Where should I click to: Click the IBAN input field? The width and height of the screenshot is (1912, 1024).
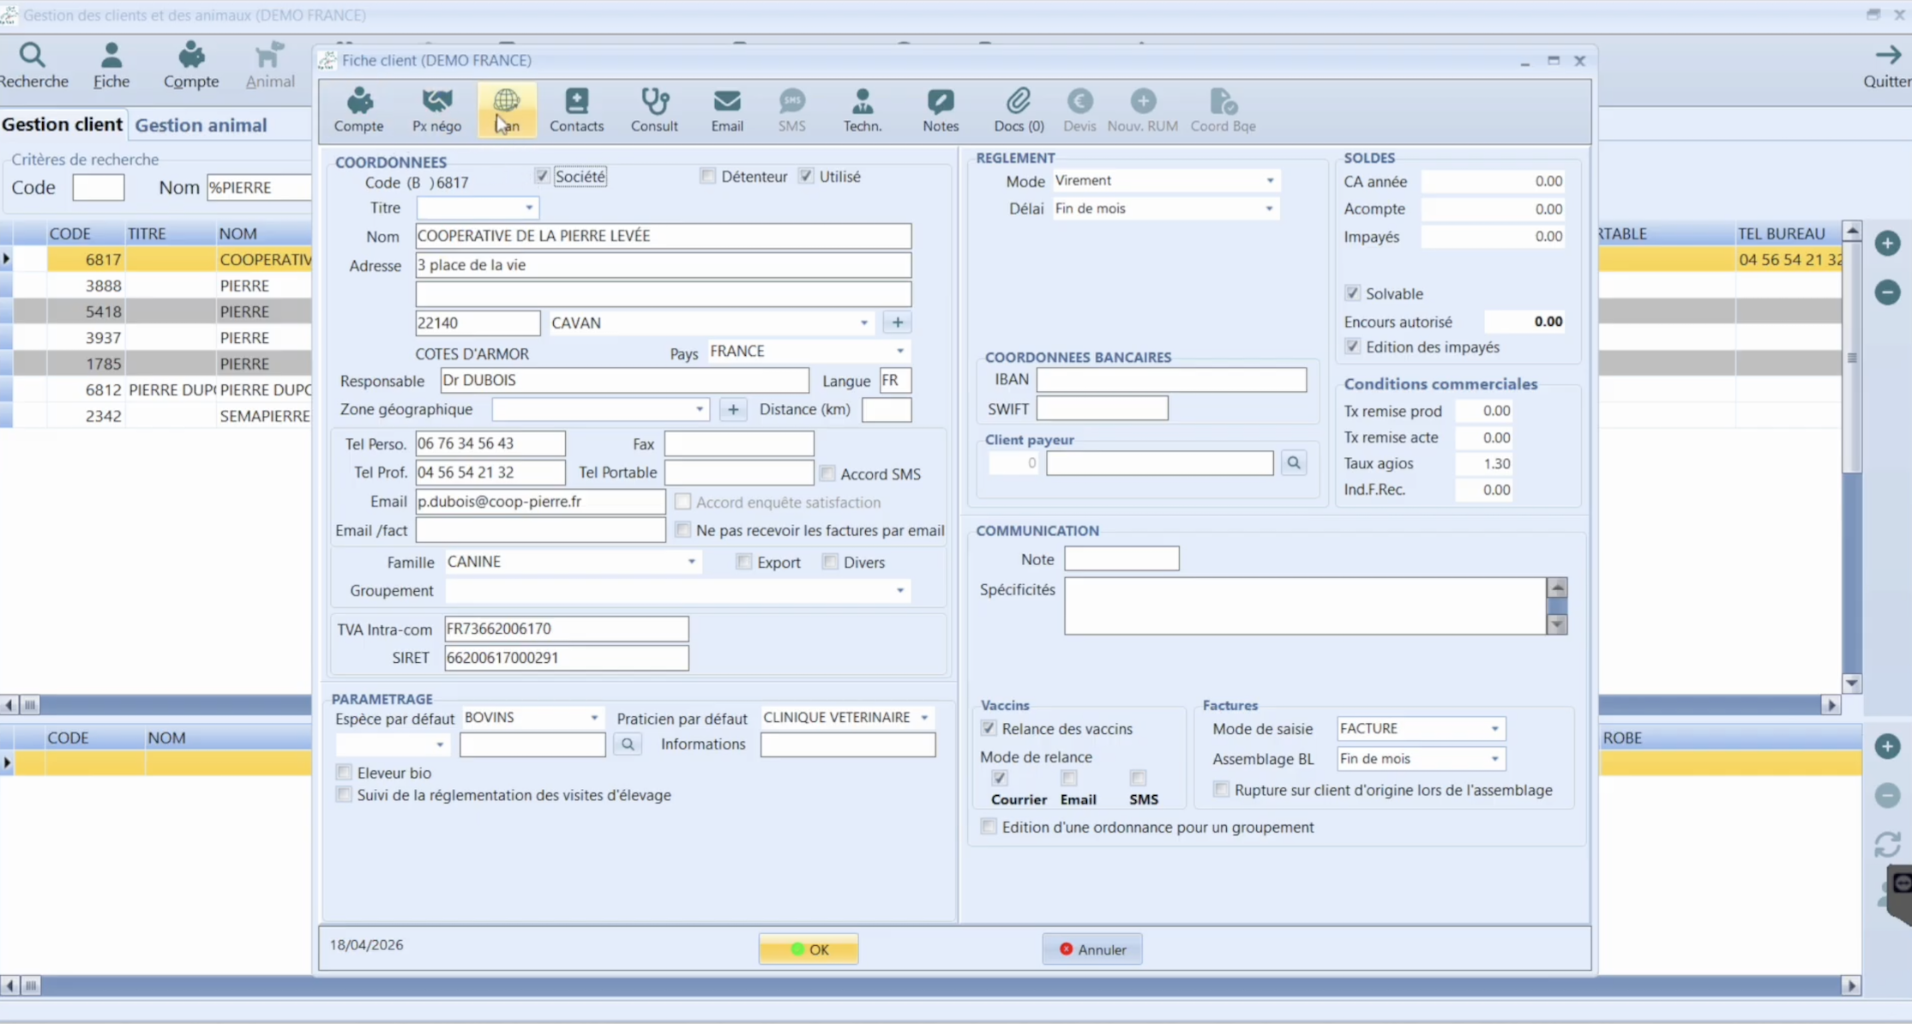(x=1171, y=379)
